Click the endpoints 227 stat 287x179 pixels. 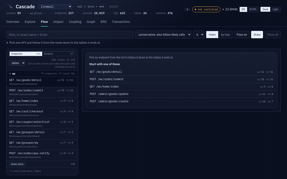[64, 13]
